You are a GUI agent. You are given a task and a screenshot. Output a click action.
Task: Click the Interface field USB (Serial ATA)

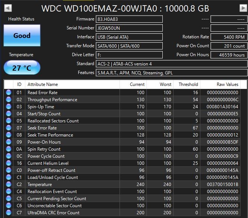(129, 37)
